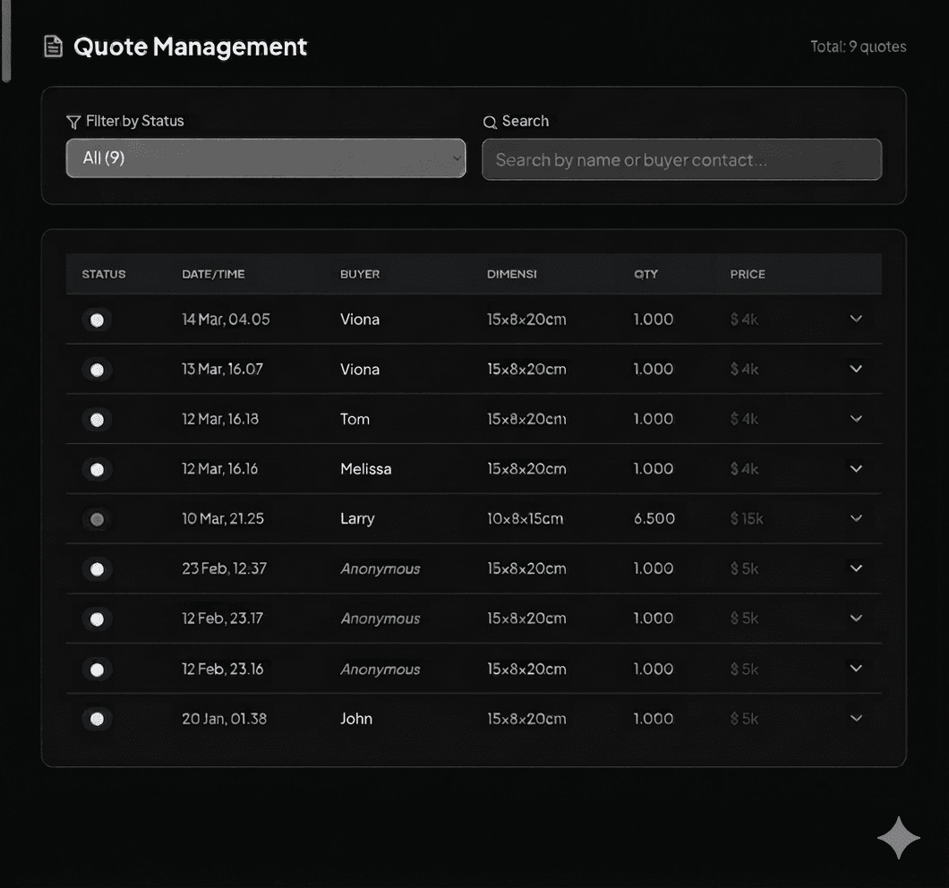This screenshot has height=888, width=949.
Task: Click the DIMENSI column header
Action: (511, 274)
